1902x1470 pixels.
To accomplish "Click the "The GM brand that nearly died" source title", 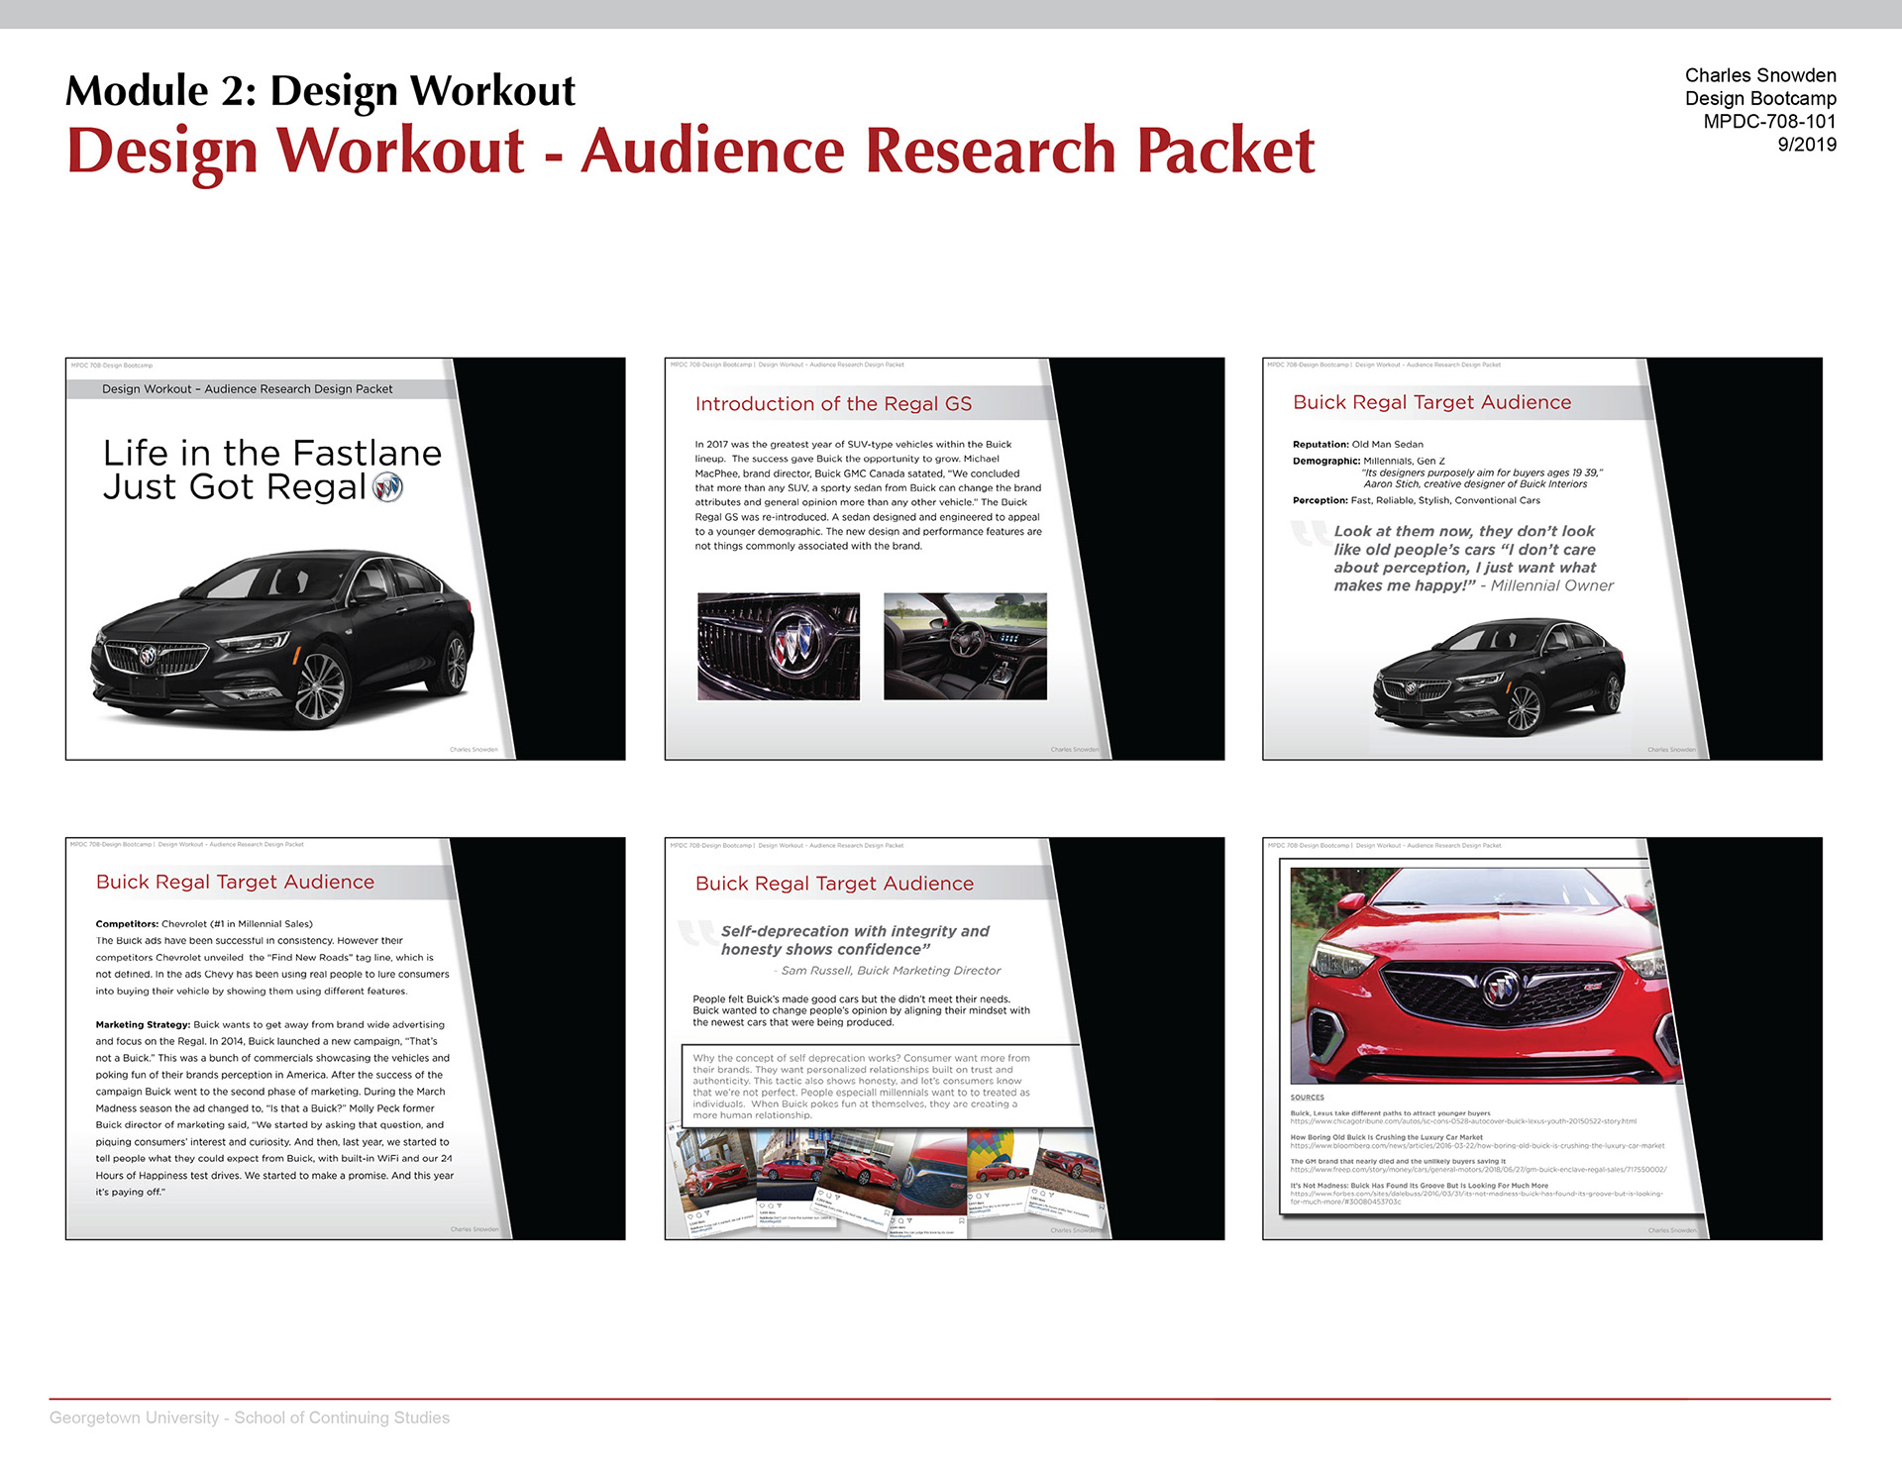I will (1398, 1162).
